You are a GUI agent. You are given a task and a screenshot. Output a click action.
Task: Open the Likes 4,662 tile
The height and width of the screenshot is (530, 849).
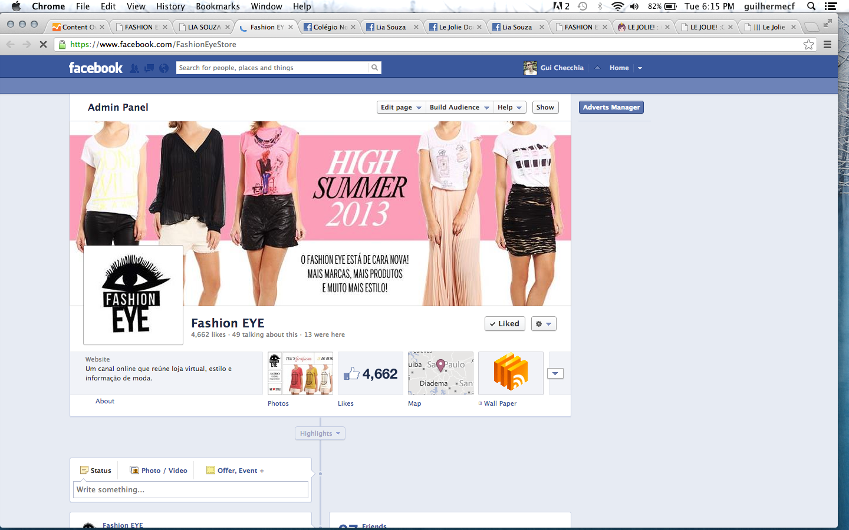point(370,373)
